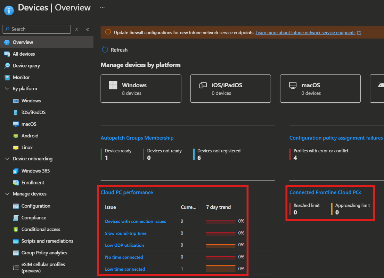Select the Windows 365 icon
Viewport: 384px width, 278px height.
pyautogui.click(x=16, y=171)
